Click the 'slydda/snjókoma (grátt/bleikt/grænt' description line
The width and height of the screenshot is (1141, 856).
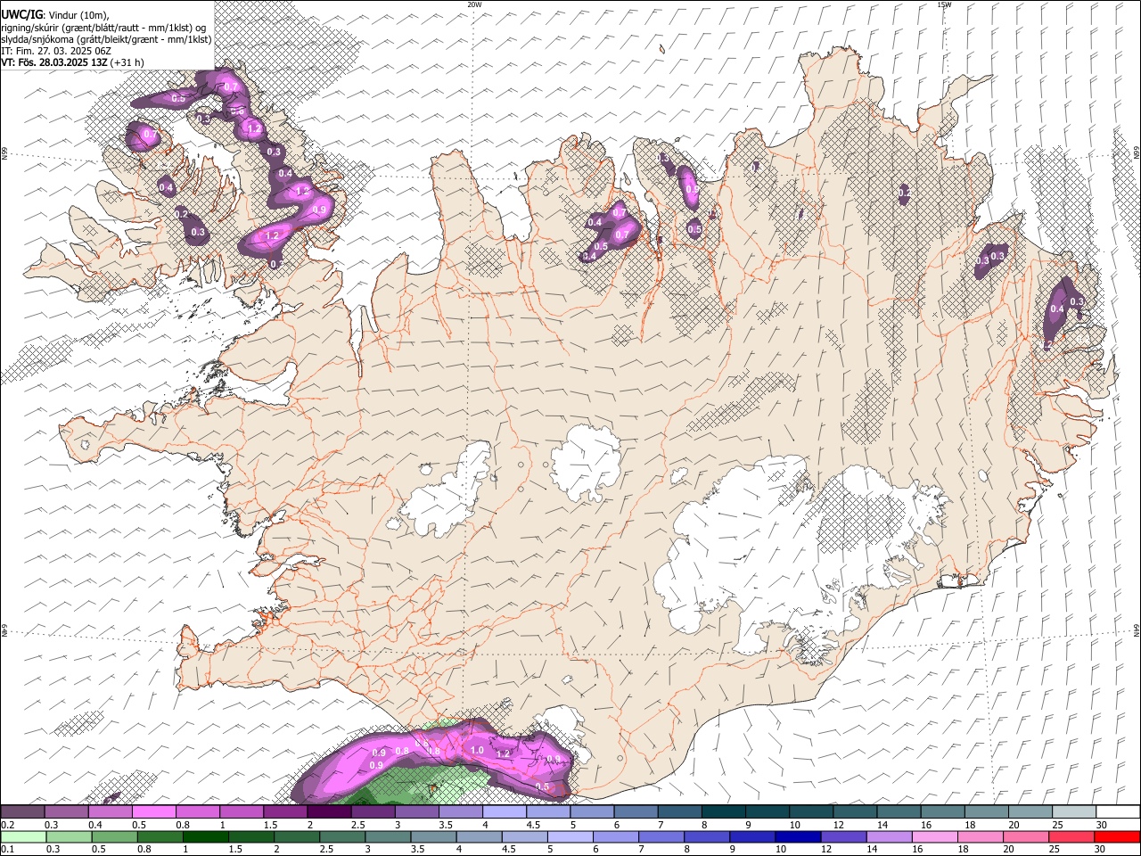[106, 39]
